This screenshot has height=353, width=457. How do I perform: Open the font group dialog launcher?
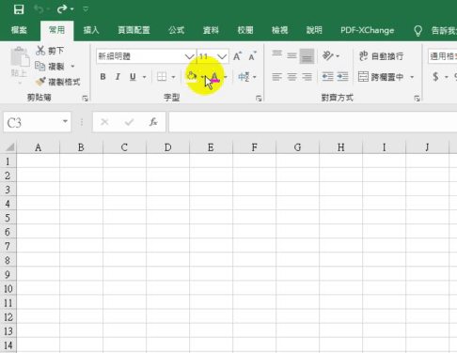coord(259,99)
